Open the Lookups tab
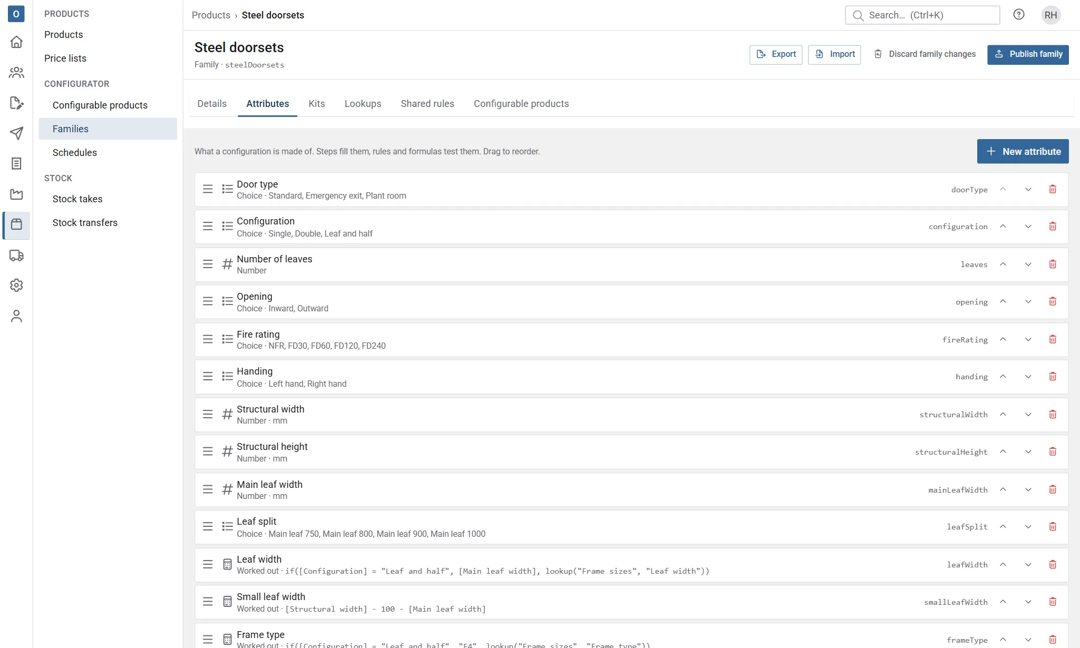Viewport: 1080px width, 648px height. (363, 104)
